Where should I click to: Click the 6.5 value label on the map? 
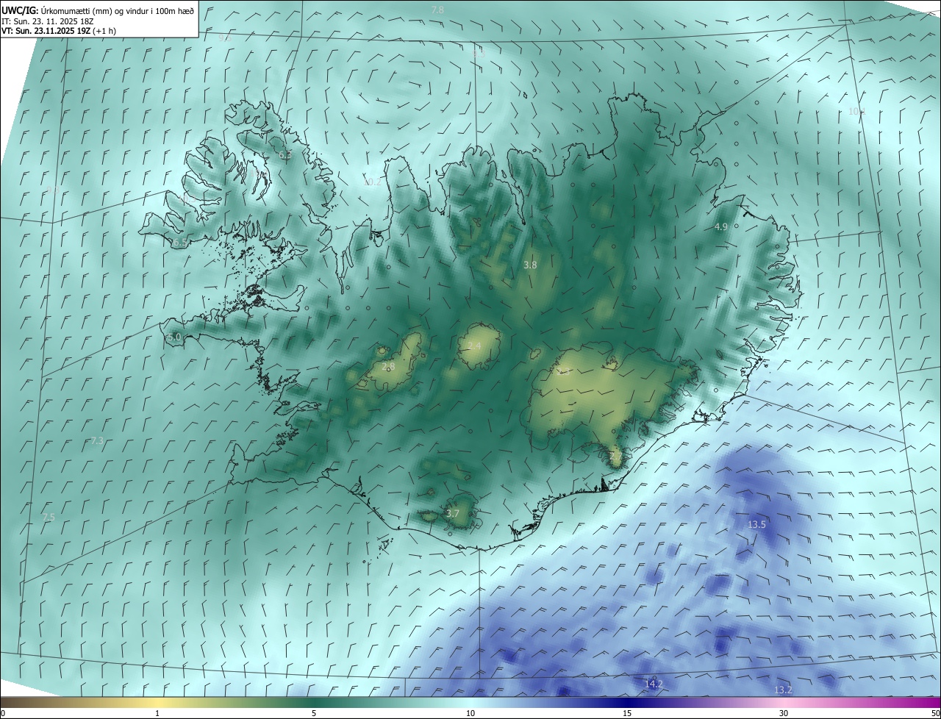click(x=180, y=243)
